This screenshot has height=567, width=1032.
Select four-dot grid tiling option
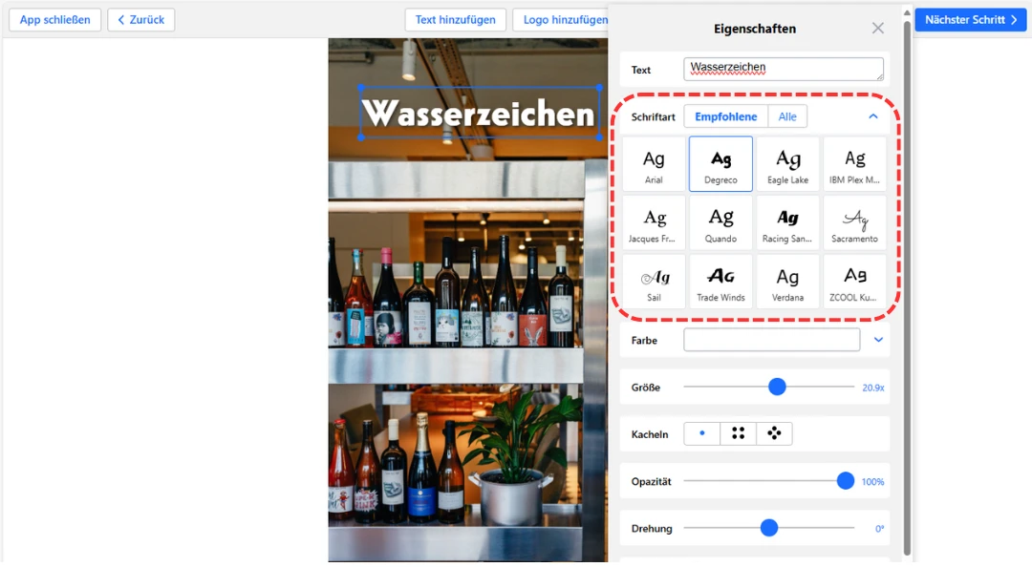pyautogui.click(x=738, y=433)
